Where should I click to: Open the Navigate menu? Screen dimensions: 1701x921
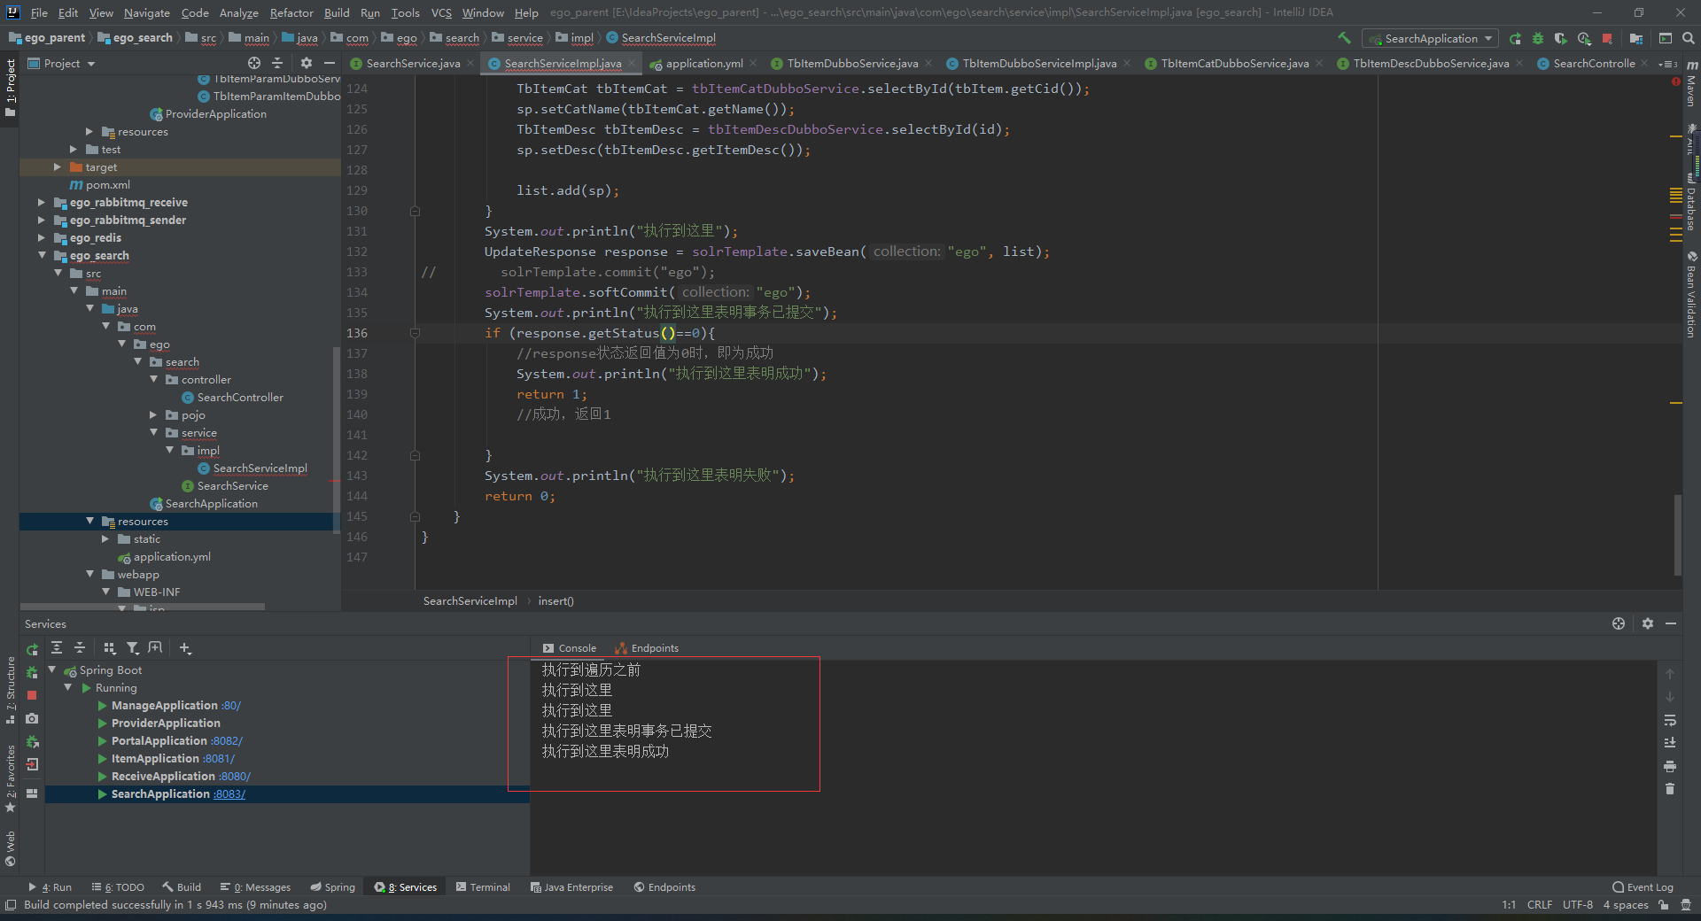click(x=146, y=12)
